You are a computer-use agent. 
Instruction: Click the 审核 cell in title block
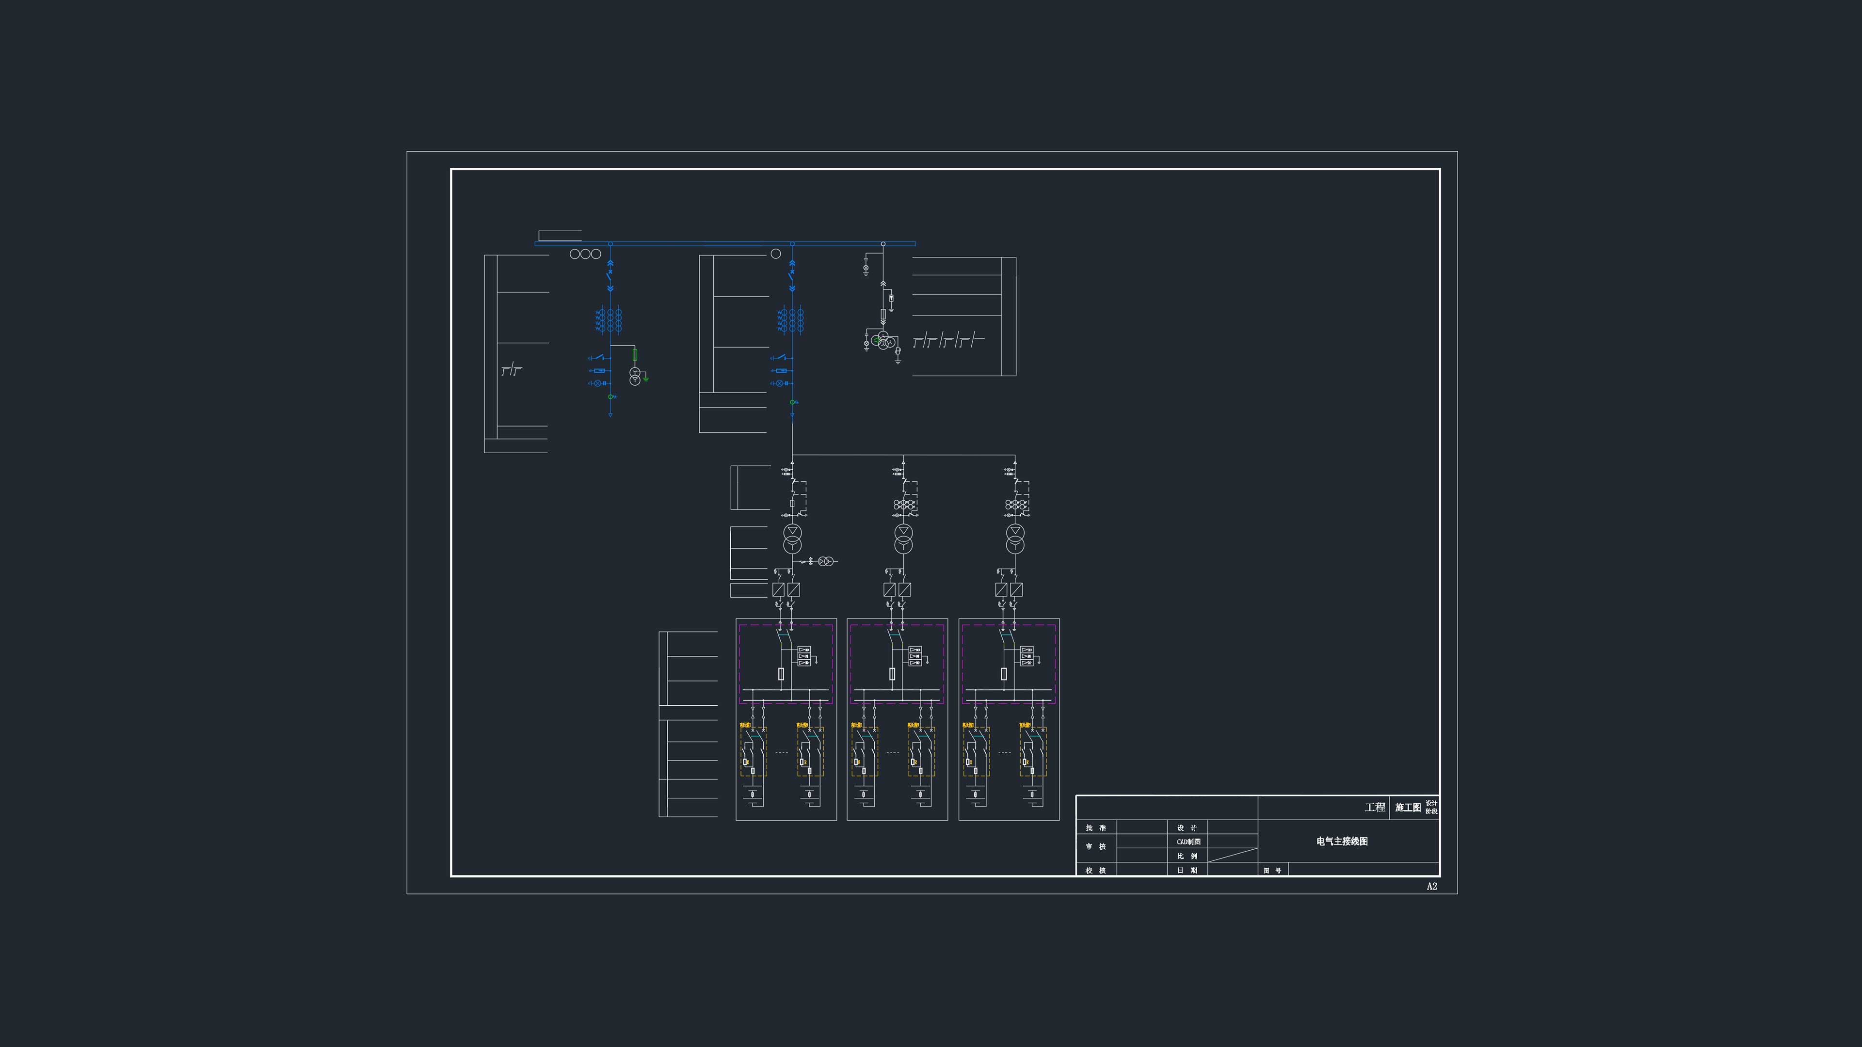tap(1096, 847)
